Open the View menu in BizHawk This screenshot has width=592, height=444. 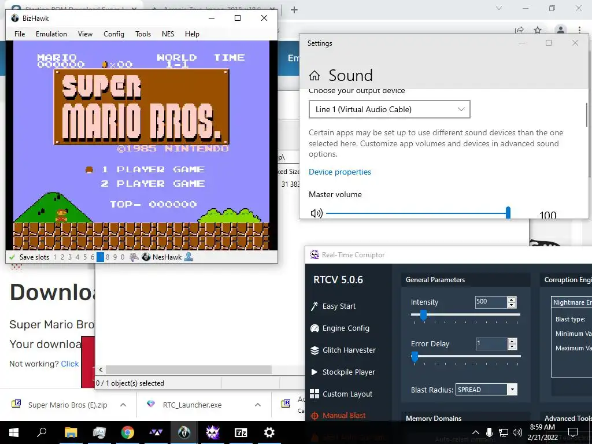(85, 34)
